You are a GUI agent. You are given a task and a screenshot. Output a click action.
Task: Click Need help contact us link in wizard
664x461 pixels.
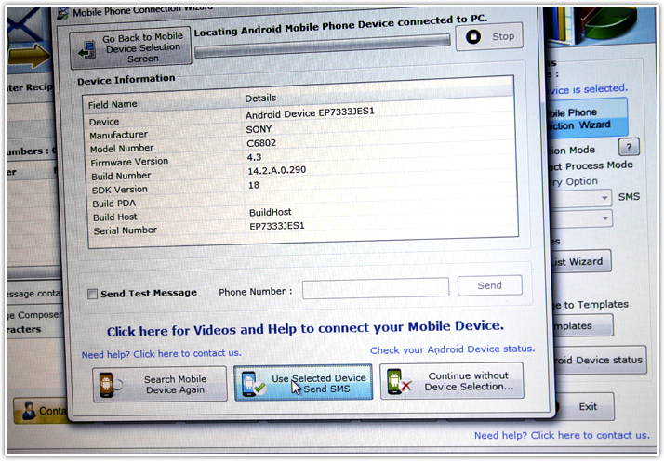click(x=161, y=353)
